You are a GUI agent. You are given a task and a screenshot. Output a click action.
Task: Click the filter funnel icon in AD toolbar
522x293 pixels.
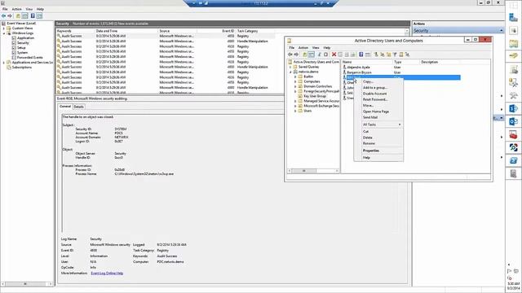coord(395,55)
